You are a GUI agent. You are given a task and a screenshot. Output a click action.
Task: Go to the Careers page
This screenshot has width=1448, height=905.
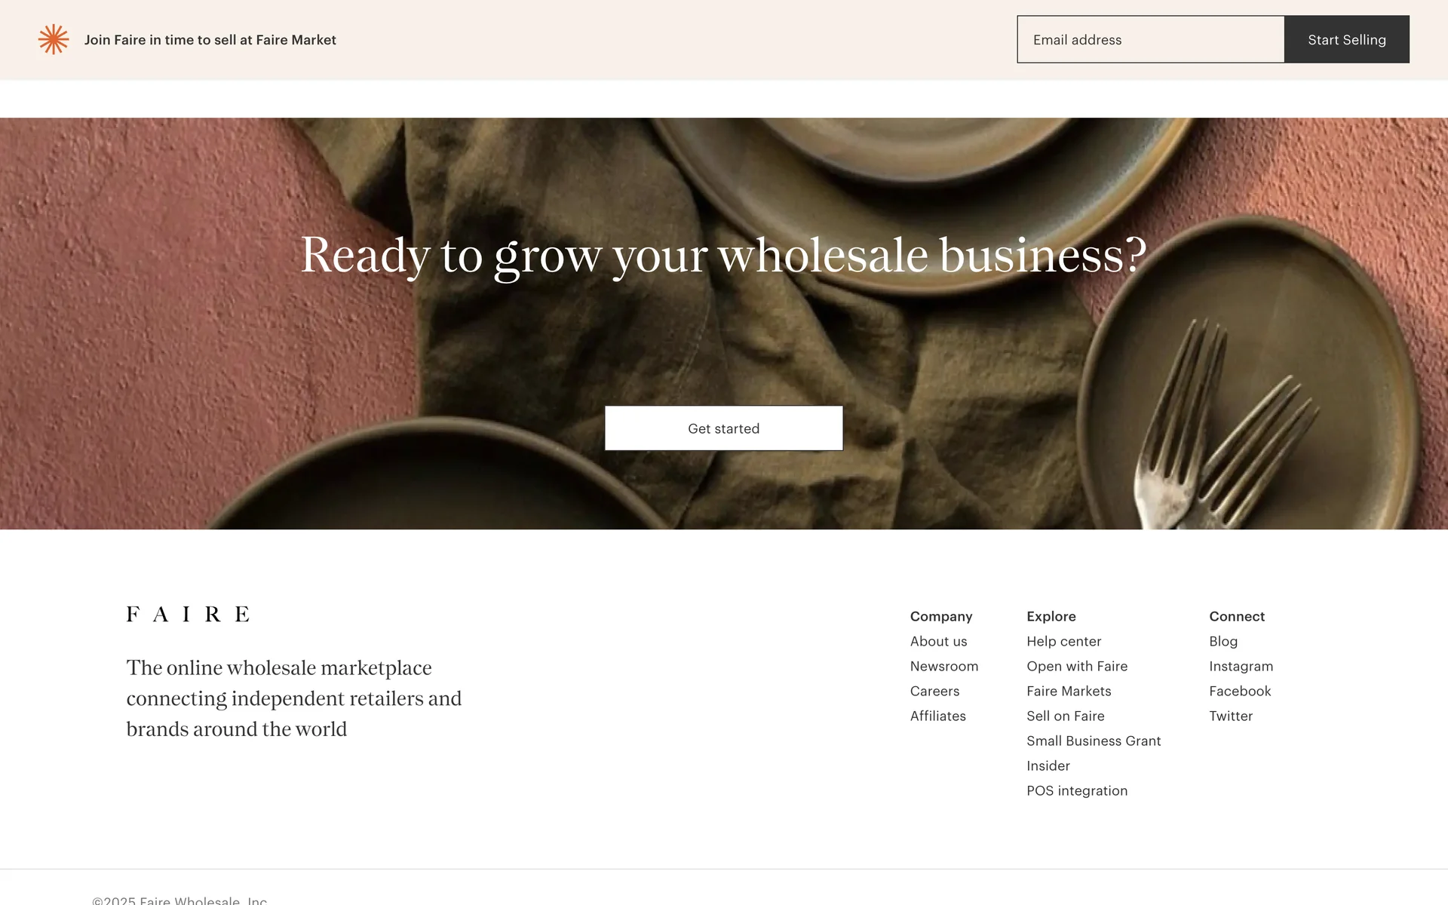(934, 691)
